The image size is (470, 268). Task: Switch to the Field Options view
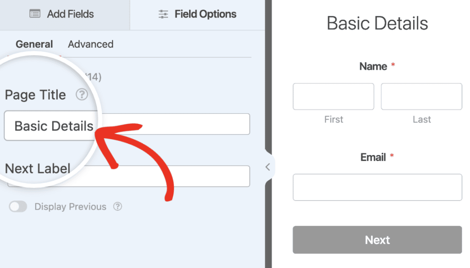197,14
